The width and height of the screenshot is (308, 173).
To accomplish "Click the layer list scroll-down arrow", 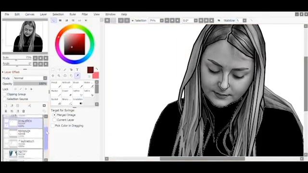I will (46, 160).
